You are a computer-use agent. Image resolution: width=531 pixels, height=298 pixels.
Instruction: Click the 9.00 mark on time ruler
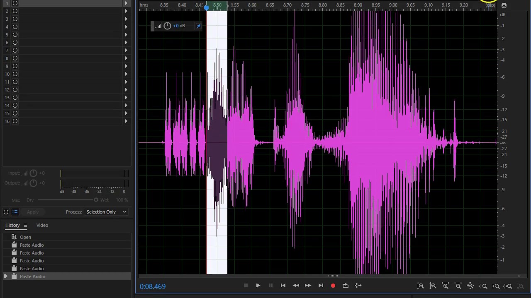[393, 5]
